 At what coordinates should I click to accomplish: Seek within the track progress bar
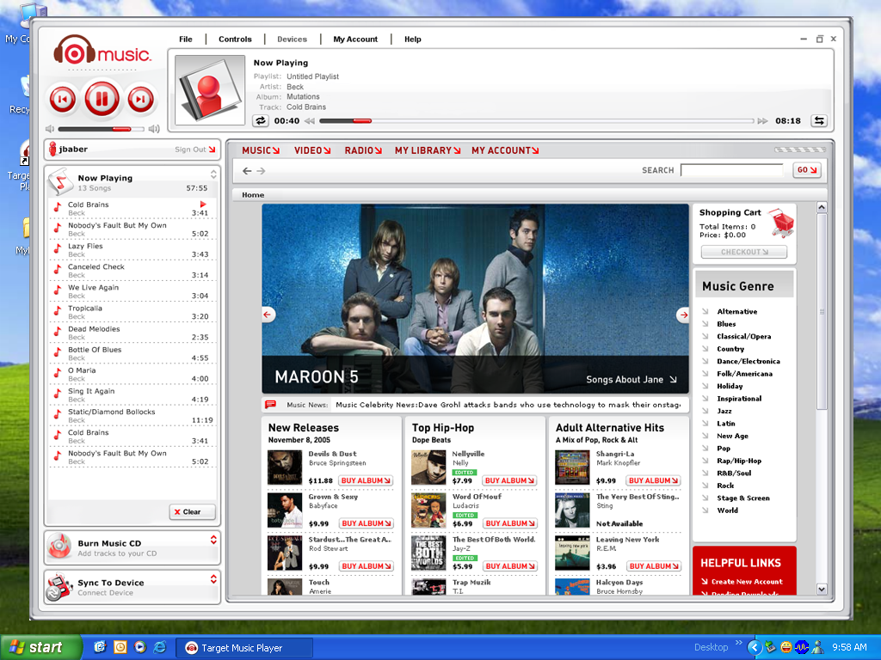click(x=536, y=120)
